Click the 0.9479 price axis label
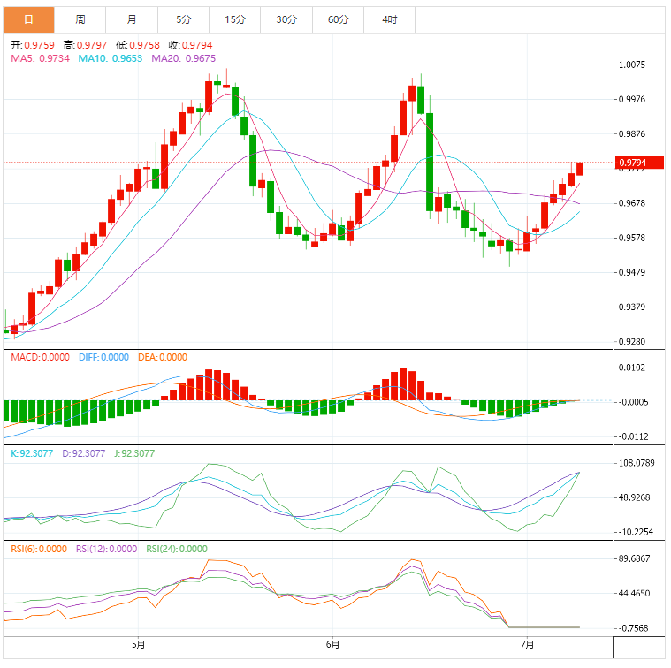Viewport: 671px width, 668px height. [631, 272]
